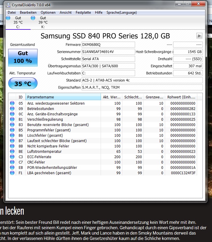
Task: Click the status icon of ECC-Fehlerrate row
Action: [12, 157]
